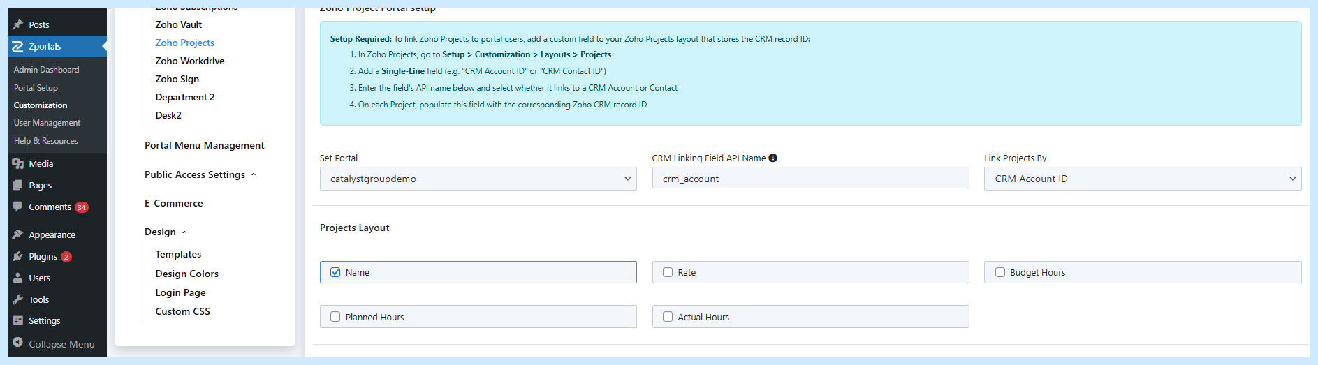
Task: Open Portal Menu Management
Action: [204, 145]
